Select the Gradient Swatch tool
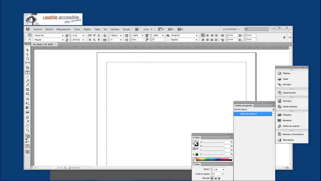Viewport: 321px width, 181px height. (x=28, y=108)
